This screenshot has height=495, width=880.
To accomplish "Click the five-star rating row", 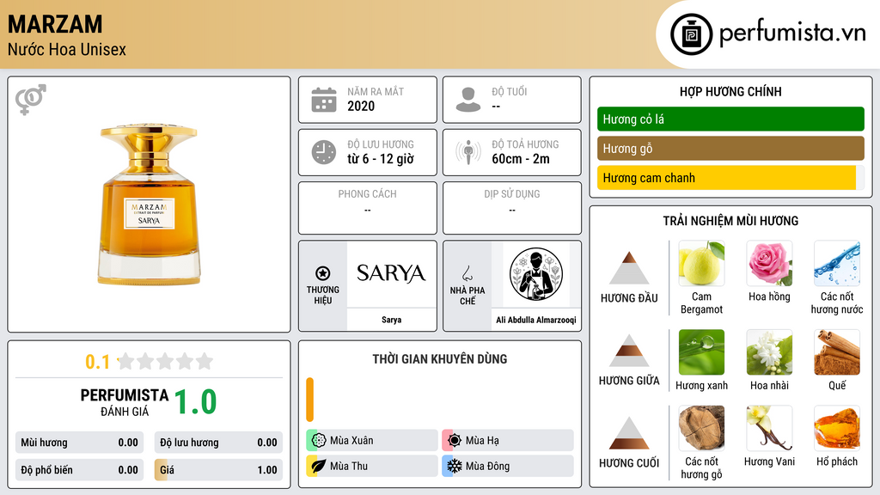I will pos(166,362).
